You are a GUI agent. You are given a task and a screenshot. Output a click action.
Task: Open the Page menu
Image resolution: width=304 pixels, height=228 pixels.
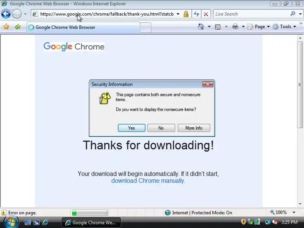tap(259, 27)
